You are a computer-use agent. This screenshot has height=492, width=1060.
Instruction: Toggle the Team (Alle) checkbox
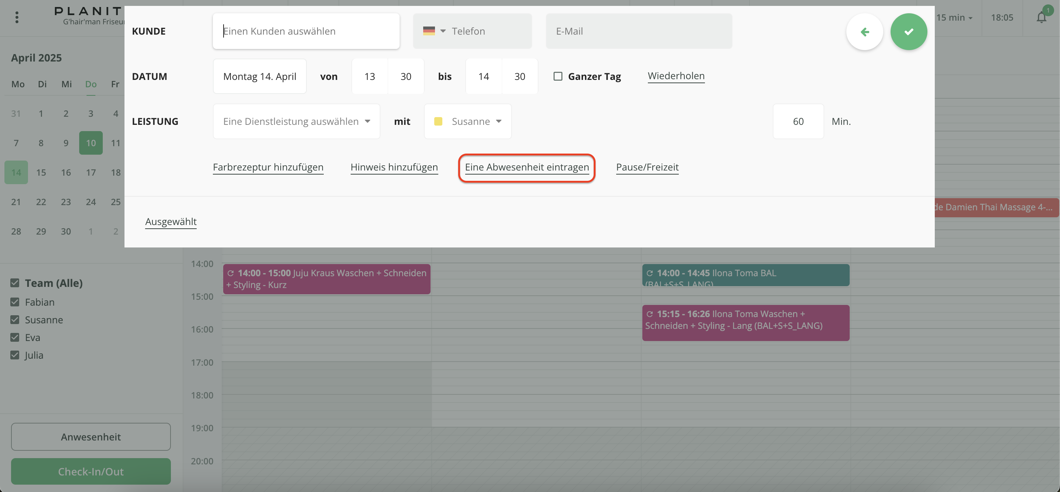pyautogui.click(x=15, y=283)
